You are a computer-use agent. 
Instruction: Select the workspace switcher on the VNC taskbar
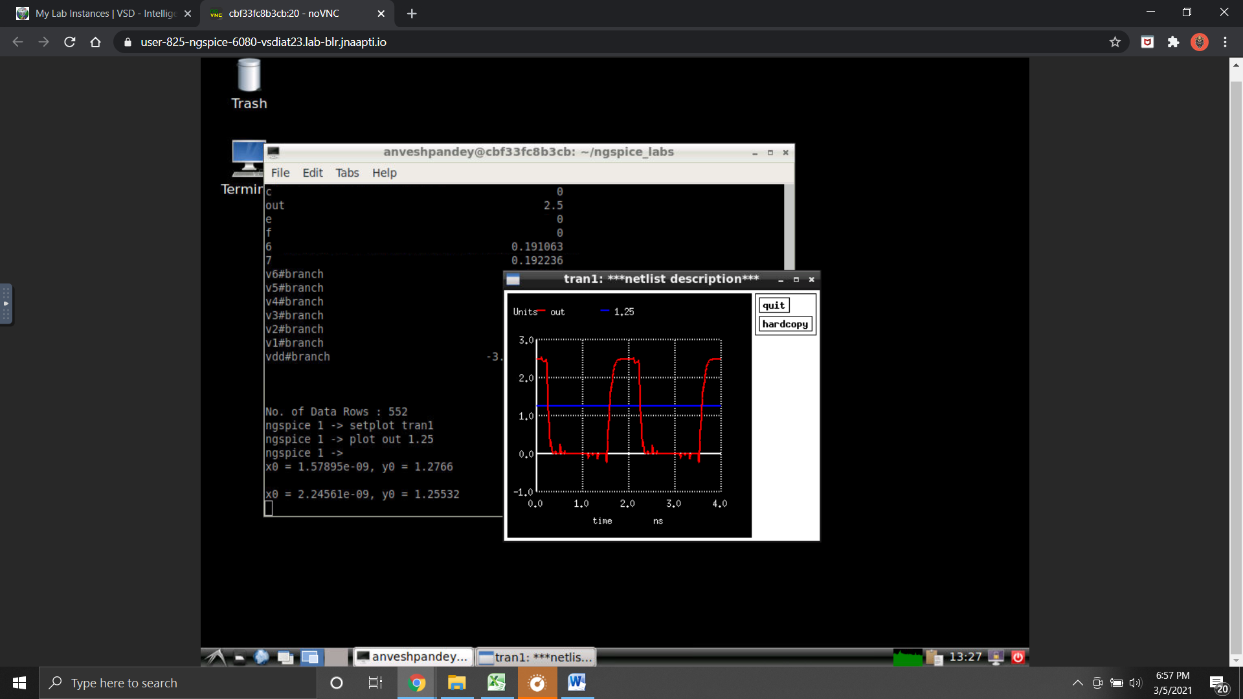[311, 657]
